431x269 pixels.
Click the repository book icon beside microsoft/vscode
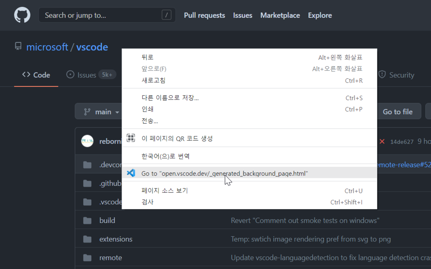coord(18,46)
